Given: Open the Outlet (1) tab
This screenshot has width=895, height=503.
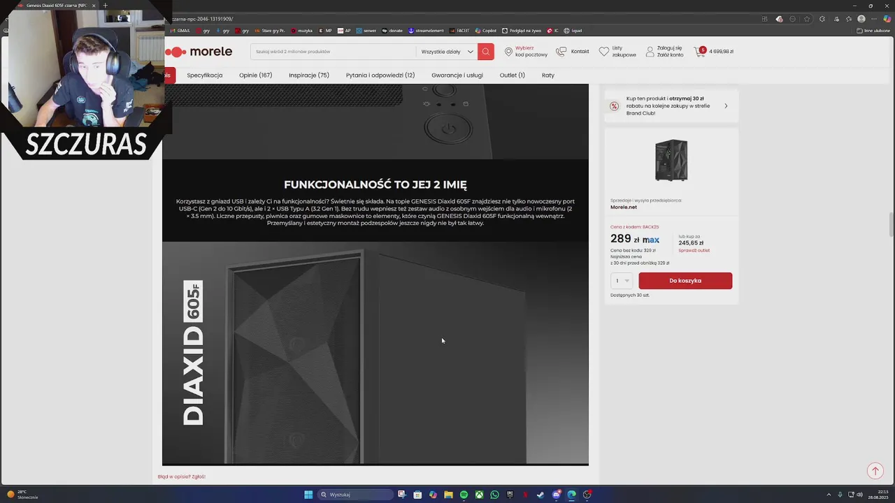Looking at the screenshot, I should click(513, 75).
